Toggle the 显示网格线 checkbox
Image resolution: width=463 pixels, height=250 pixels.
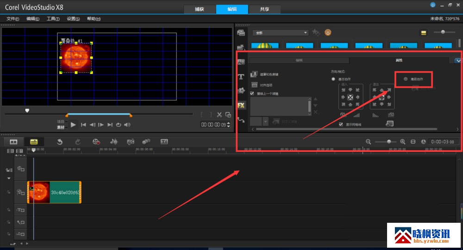click(341, 124)
